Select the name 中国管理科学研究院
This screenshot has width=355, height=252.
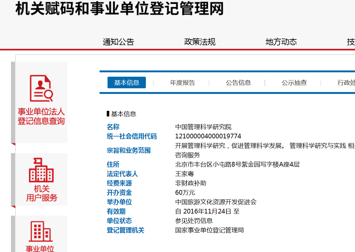pyautogui.click(x=203, y=127)
